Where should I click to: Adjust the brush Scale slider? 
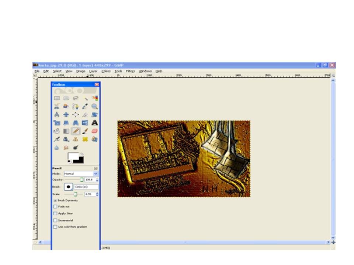point(74,194)
